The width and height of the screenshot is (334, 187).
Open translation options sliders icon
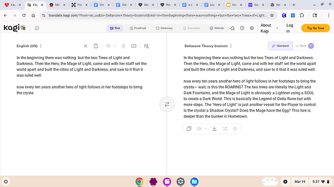[146, 46]
